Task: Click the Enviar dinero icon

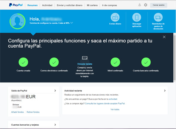Action: 115,17
